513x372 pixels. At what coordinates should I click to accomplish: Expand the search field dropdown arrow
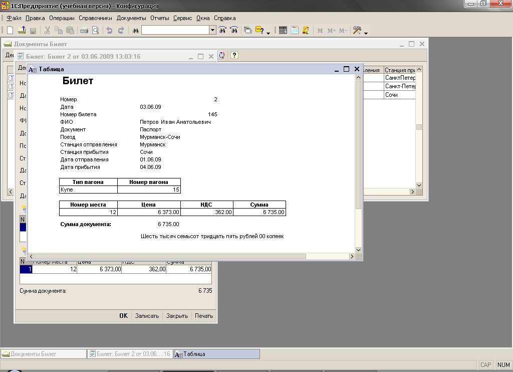[213, 30]
